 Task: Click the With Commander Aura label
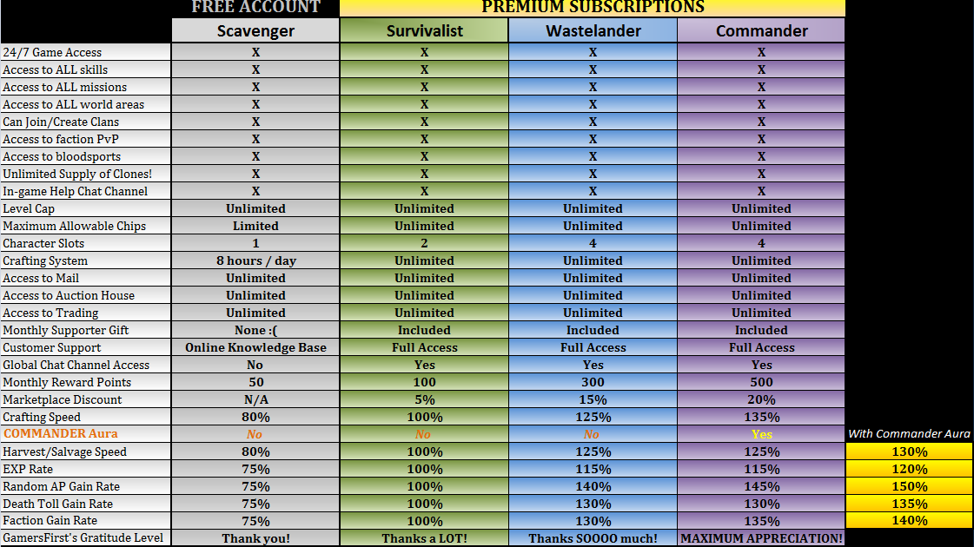tap(909, 434)
